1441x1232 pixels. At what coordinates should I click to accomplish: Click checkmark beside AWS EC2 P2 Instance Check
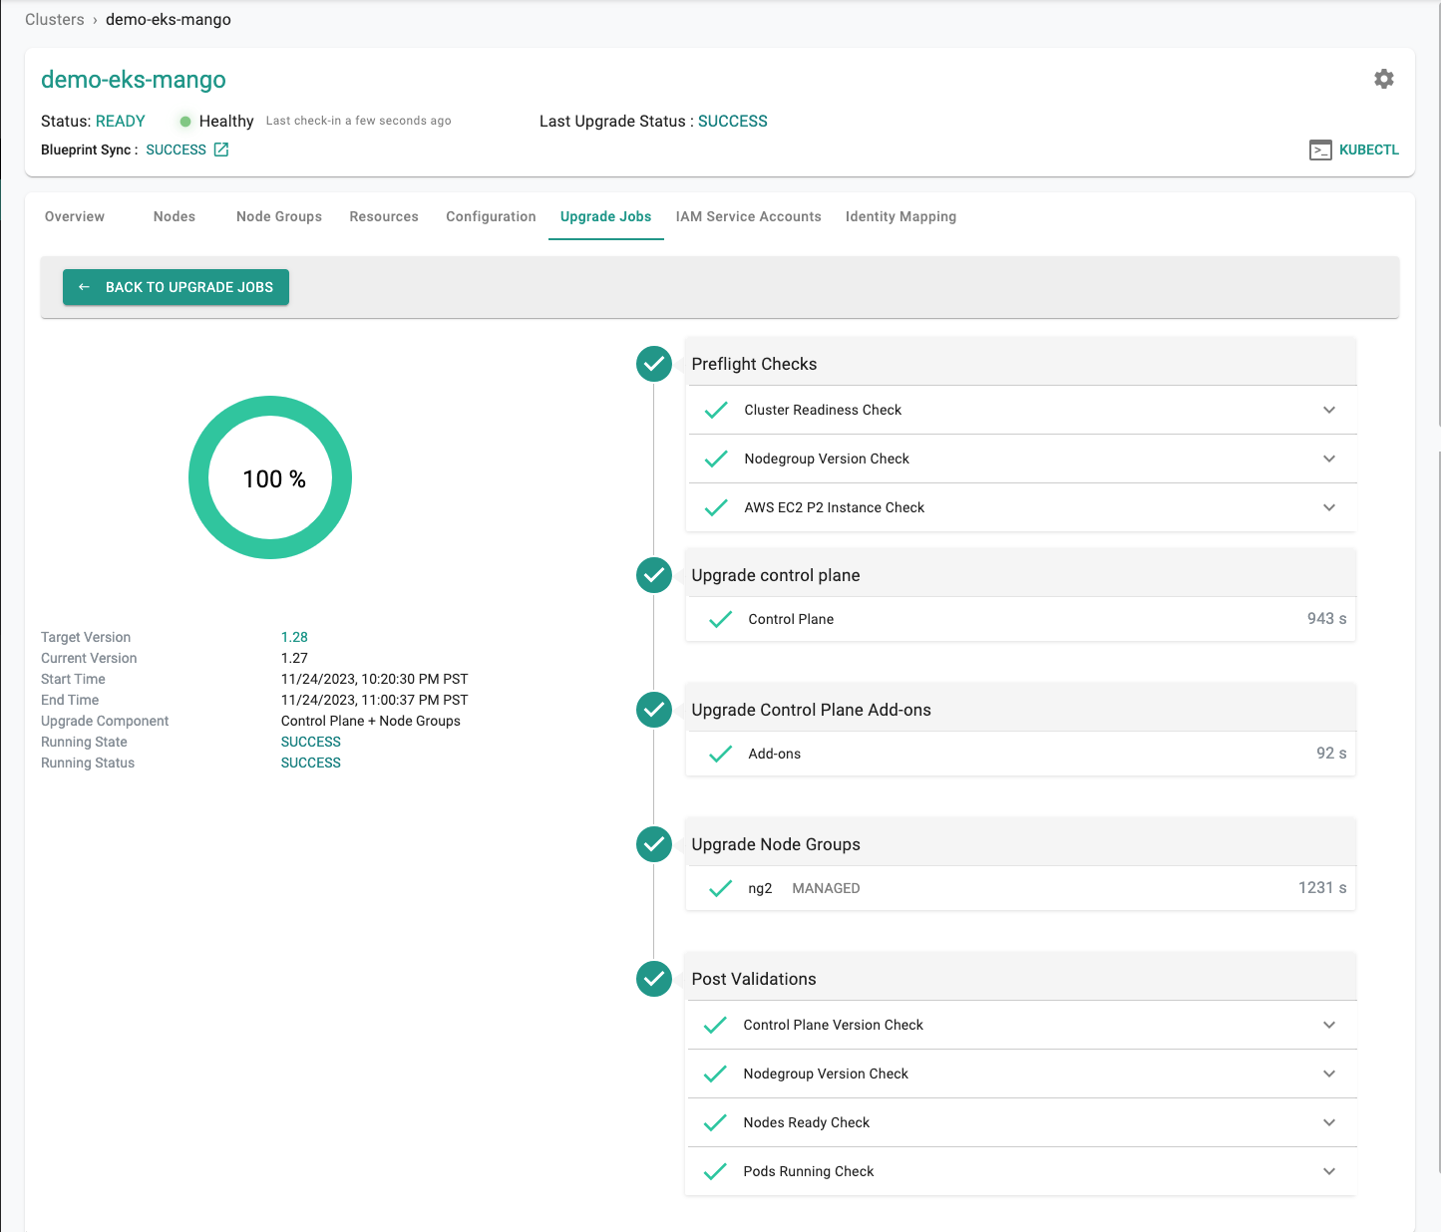716,507
